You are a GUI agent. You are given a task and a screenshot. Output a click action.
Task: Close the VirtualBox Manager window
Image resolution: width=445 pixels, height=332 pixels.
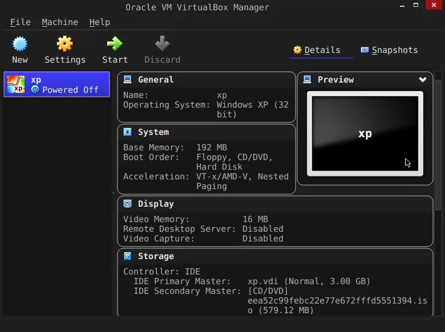[x=434, y=5]
